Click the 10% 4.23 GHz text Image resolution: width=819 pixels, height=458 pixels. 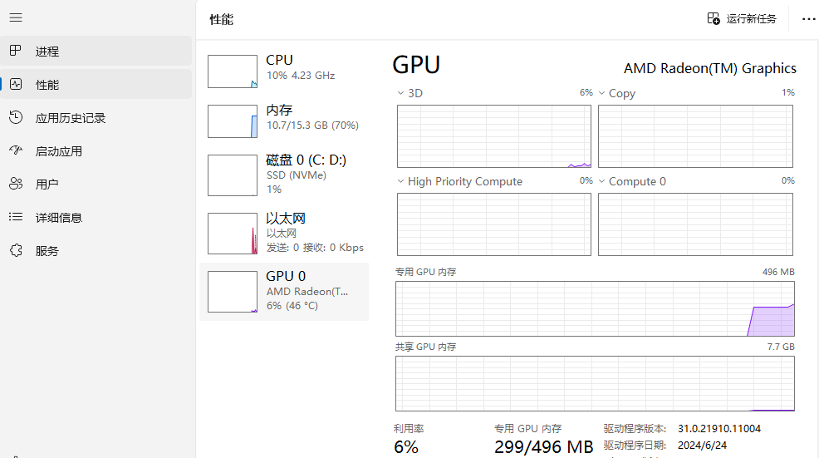[x=301, y=76]
